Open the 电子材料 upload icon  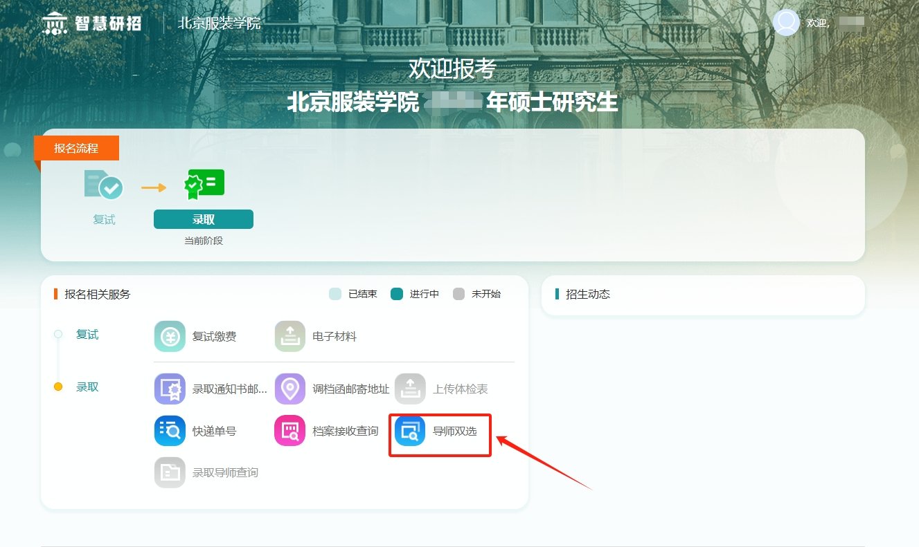(x=290, y=337)
